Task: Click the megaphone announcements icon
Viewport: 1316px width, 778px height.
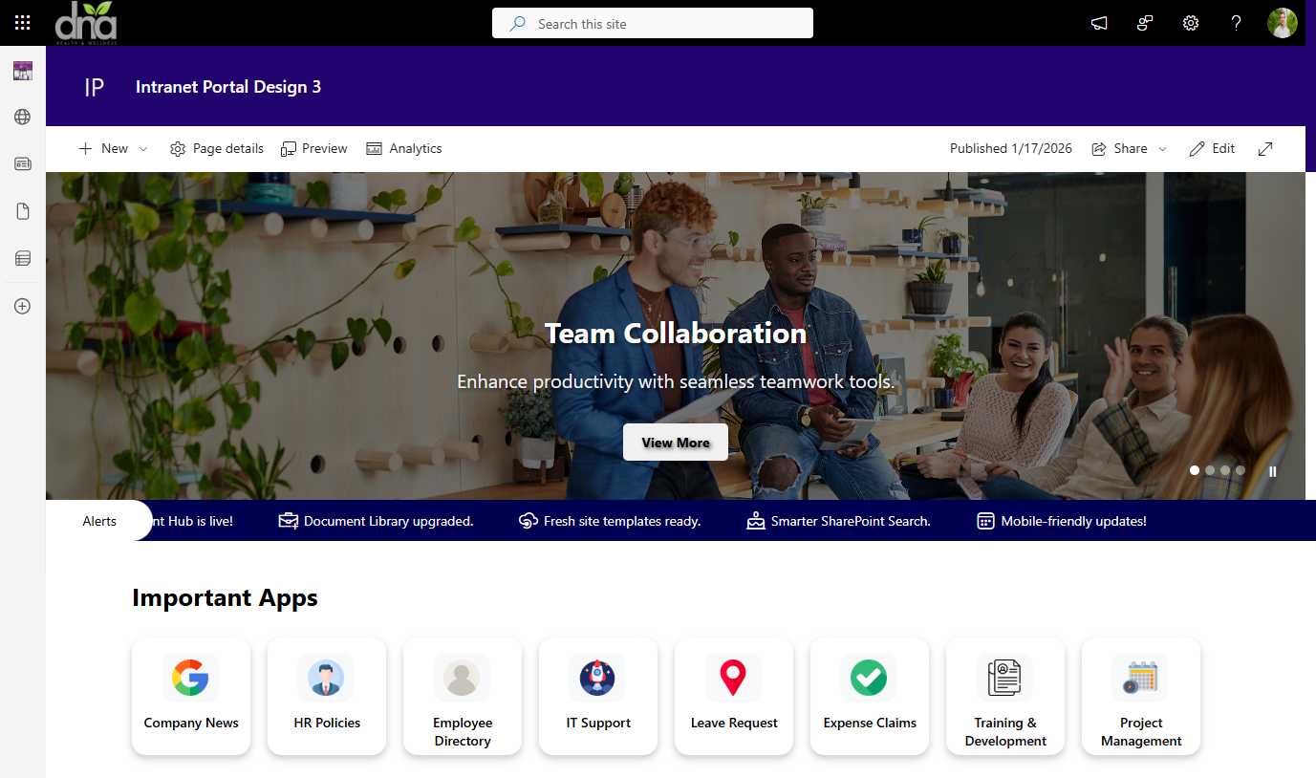Action: click(1098, 22)
